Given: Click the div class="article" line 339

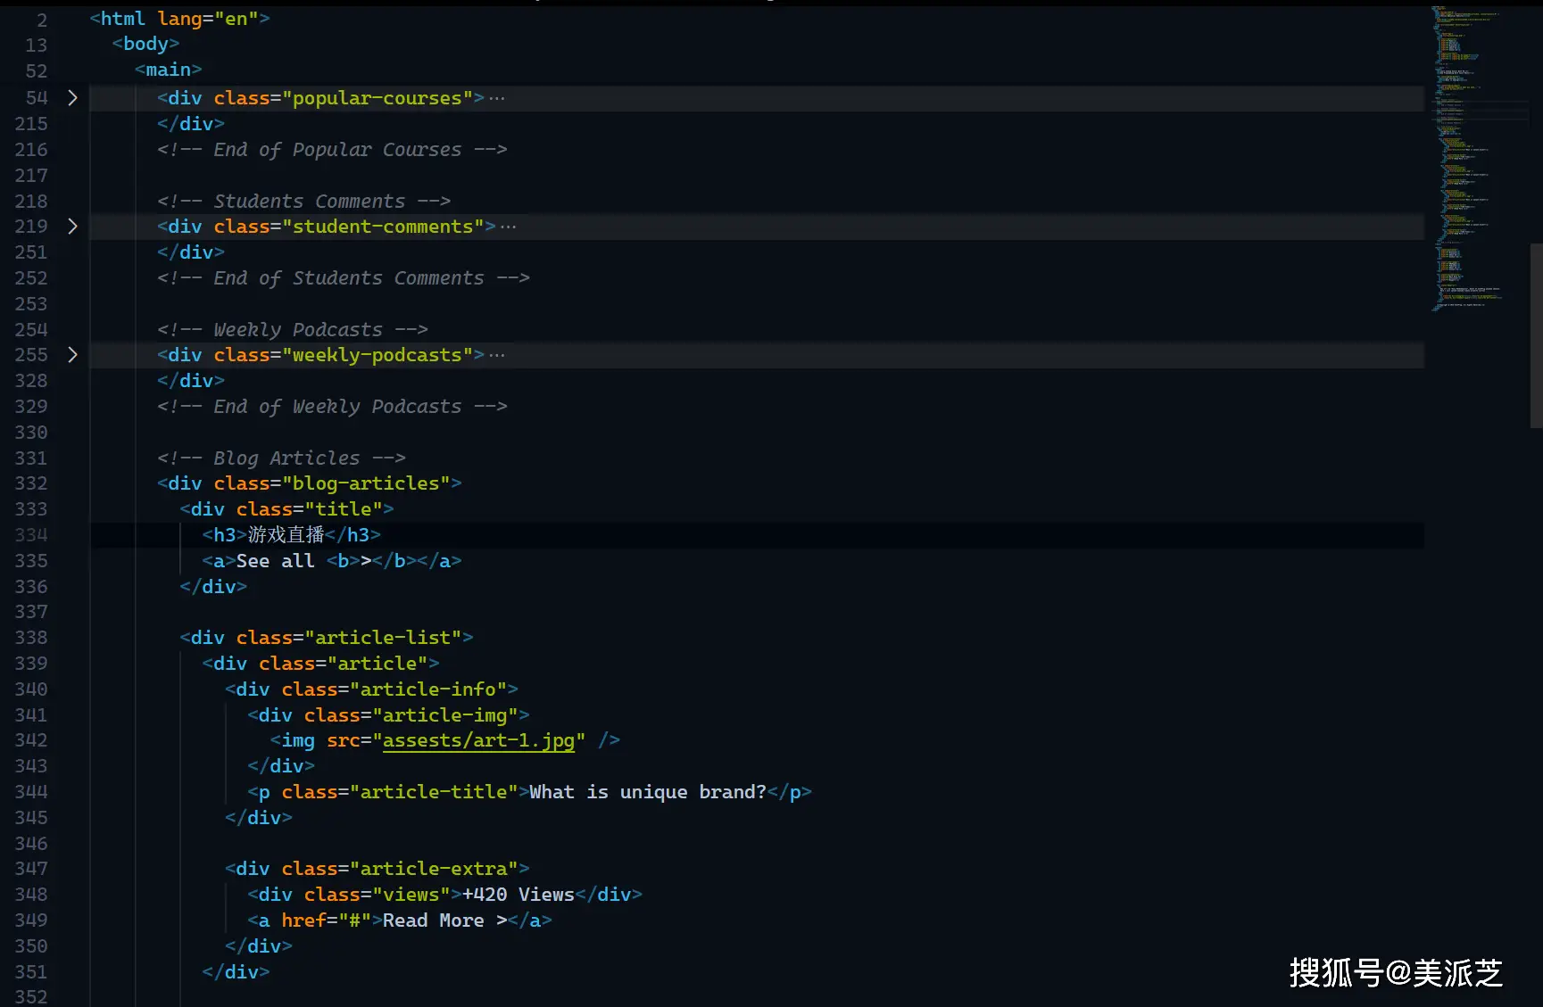Looking at the screenshot, I should [320, 664].
